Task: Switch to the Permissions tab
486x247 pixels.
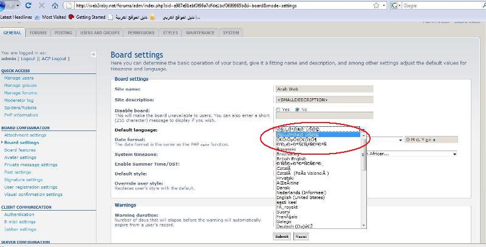Action: click(x=141, y=32)
